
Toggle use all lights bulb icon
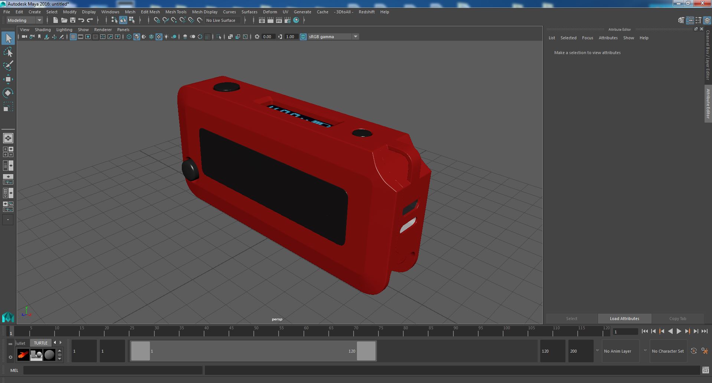coord(166,37)
